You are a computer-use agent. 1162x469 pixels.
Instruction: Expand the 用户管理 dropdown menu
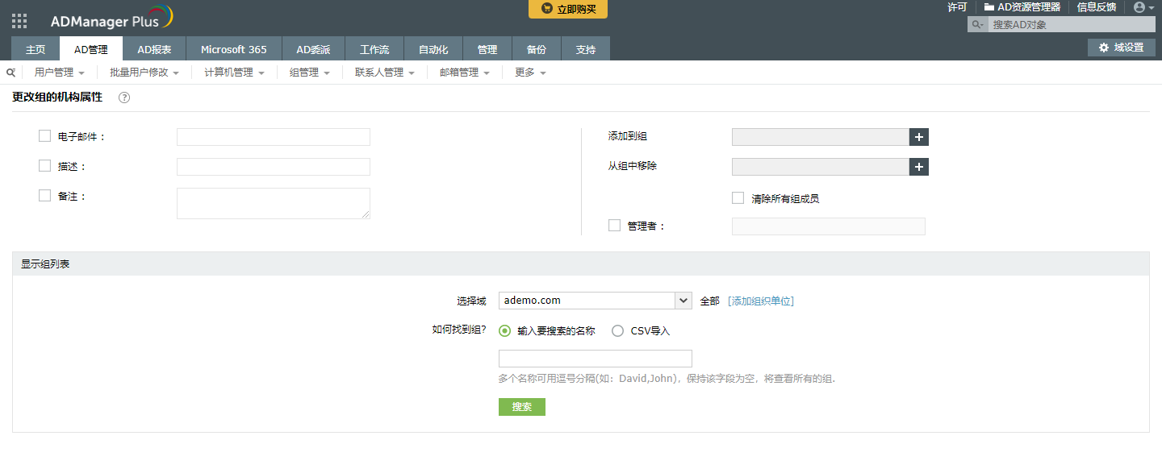pos(59,73)
